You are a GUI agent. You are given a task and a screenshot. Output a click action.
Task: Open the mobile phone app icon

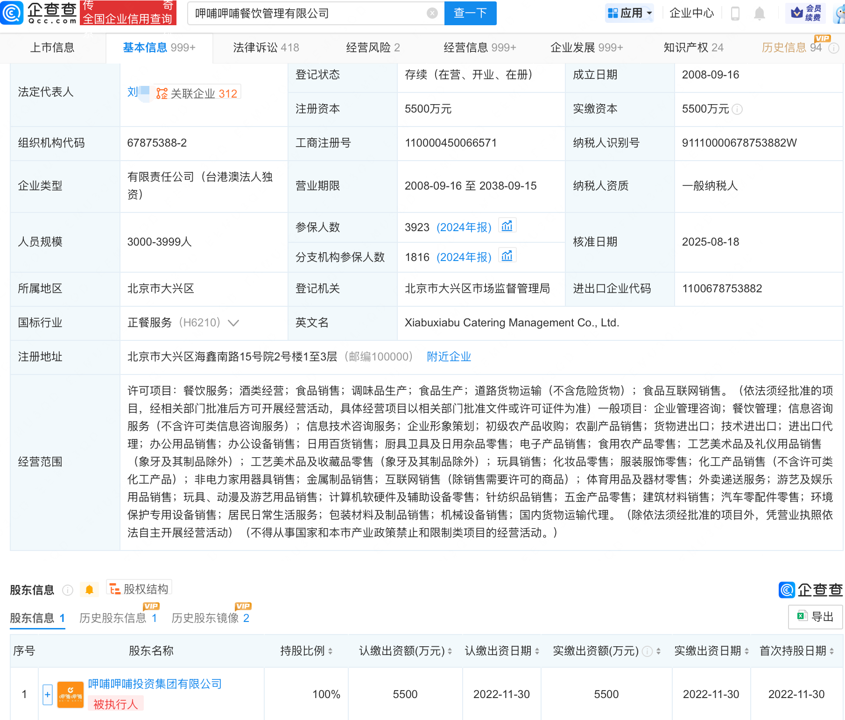pos(735,14)
